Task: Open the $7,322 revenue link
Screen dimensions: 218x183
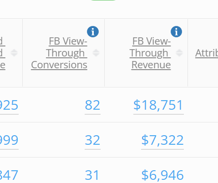Action: [162, 140]
